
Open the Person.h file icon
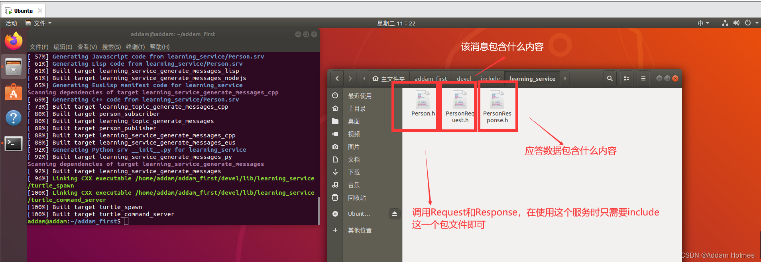[423, 100]
